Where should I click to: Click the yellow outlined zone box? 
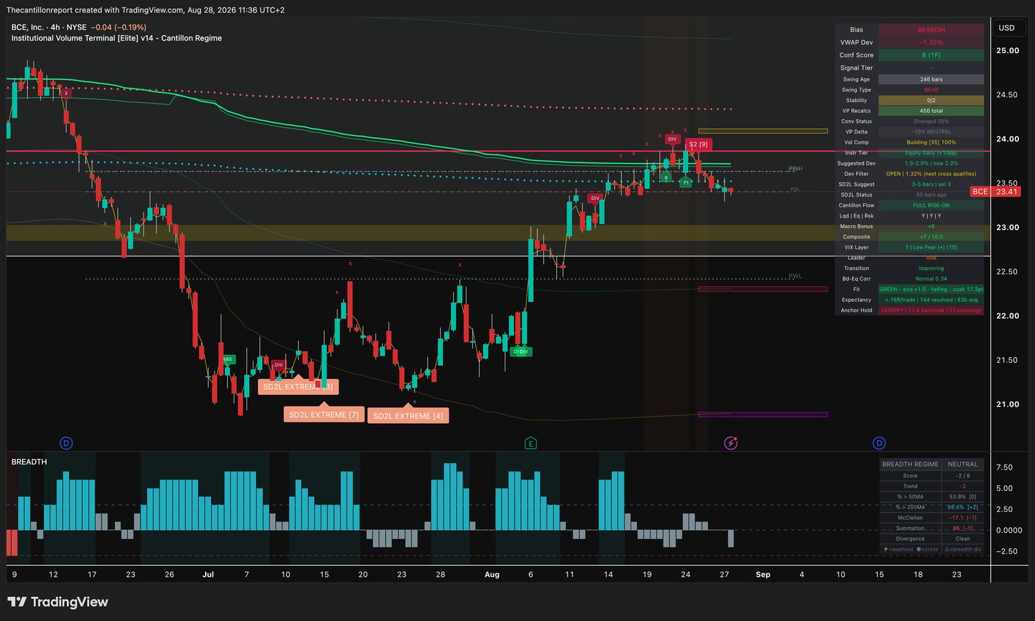click(762, 131)
